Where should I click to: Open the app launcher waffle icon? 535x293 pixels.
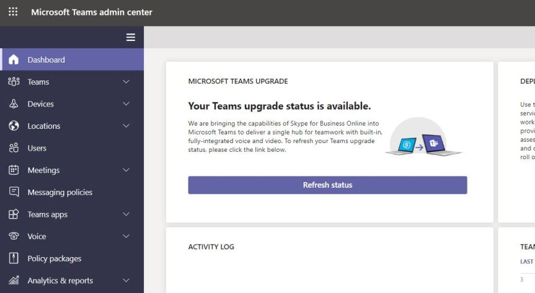click(13, 12)
